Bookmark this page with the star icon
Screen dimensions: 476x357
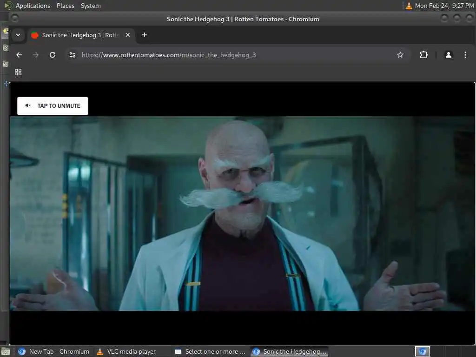click(x=400, y=55)
